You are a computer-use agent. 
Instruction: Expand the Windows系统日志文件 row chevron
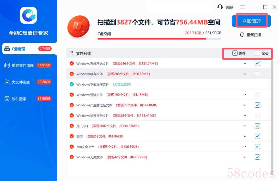[245, 63]
